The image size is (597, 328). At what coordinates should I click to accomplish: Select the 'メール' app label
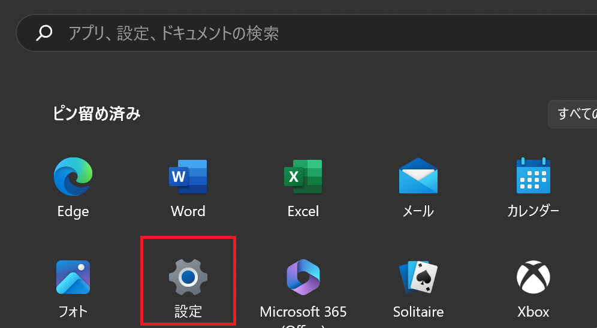point(418,211)
